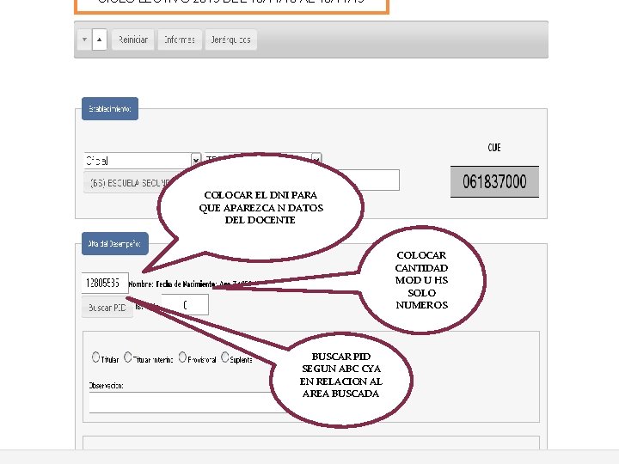Select the Titular interino radio button
Screen dimensions: 619x464
[x=127, y=357]
